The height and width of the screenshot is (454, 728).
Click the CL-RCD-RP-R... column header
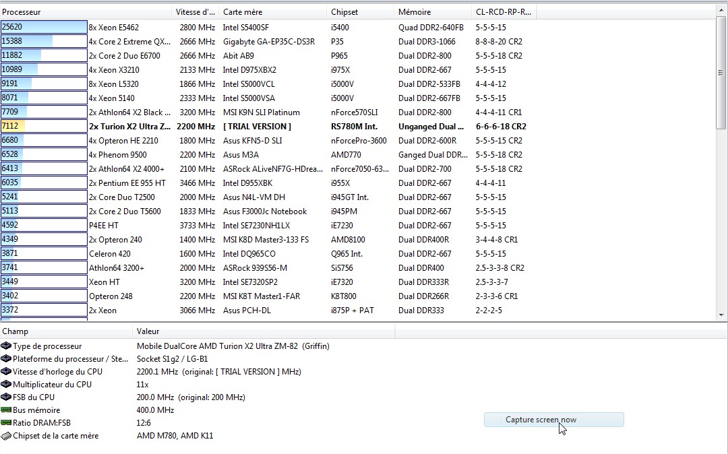[x=504, y=12]
